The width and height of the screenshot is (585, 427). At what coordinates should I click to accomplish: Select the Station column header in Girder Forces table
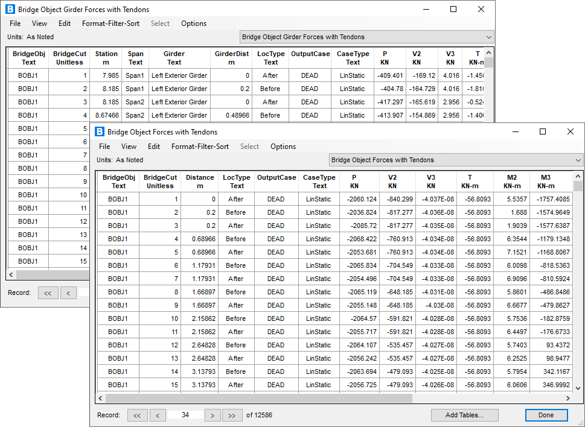(106, 58)
